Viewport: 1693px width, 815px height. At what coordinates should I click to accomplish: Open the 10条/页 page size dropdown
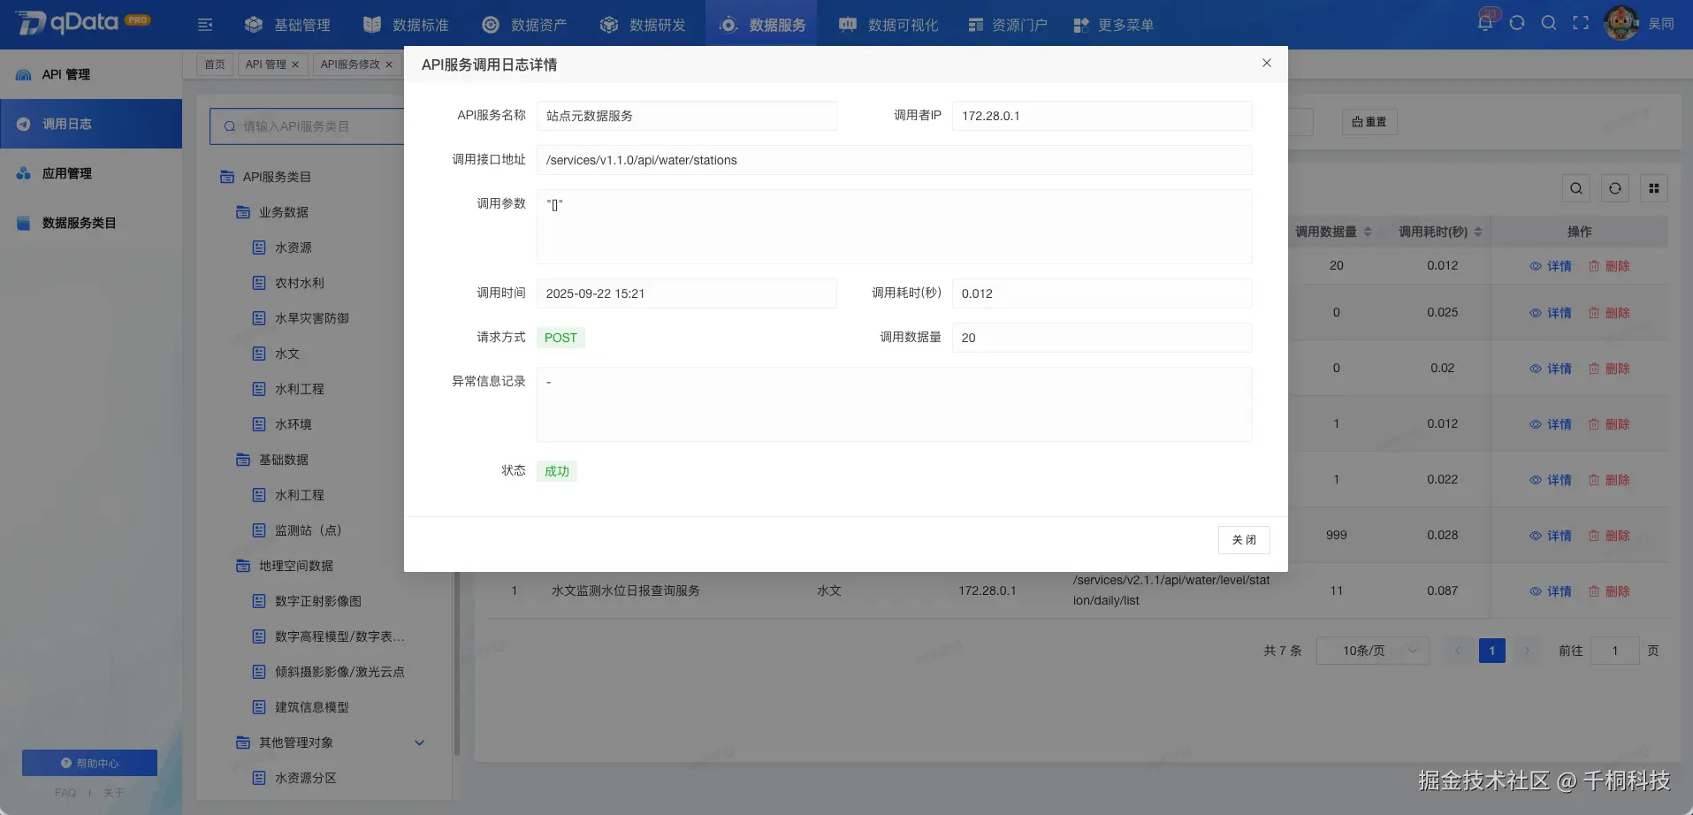coord(1371,650)
